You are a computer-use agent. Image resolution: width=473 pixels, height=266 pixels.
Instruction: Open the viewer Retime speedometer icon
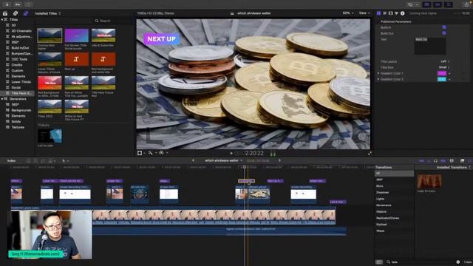(x=161, y=153)
